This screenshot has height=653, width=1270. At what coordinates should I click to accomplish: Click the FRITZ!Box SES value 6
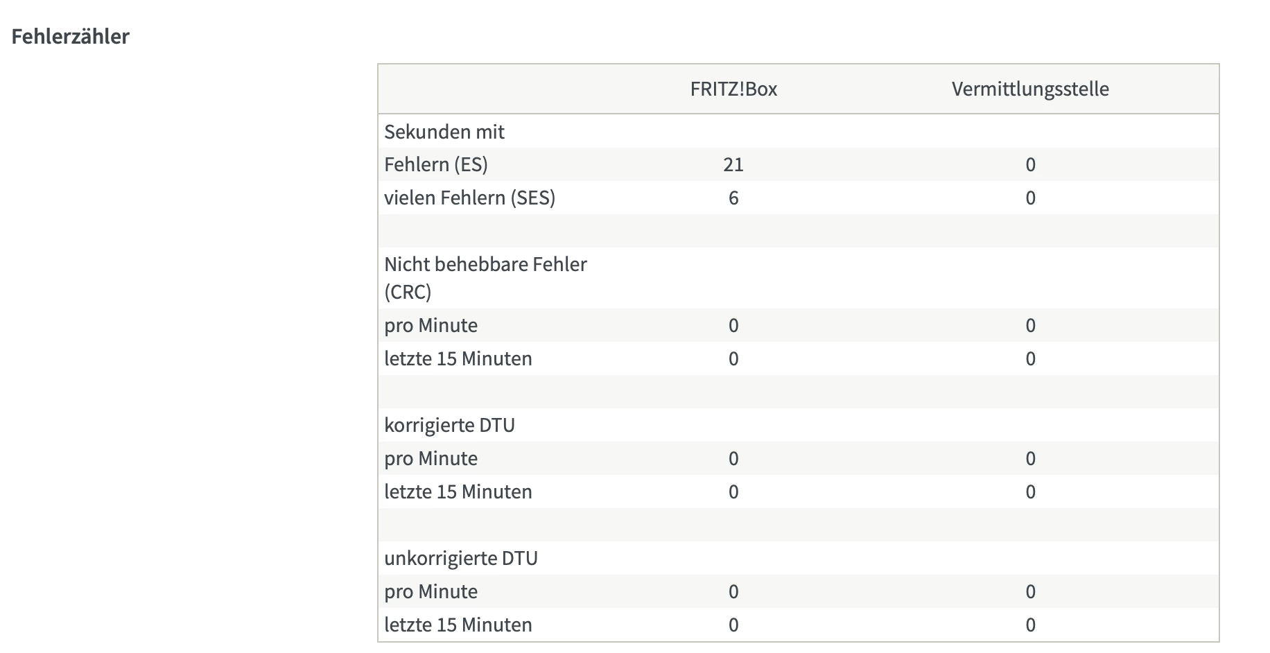pyautogui.click(x=733, y=198)
